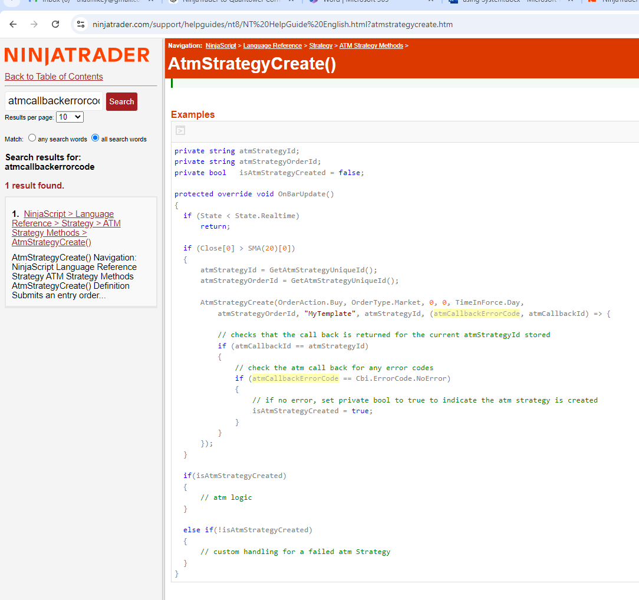Click the 'protected override void OnBarUpdate()' line
This screenshot has width=639, height=600.
[254, 194]
